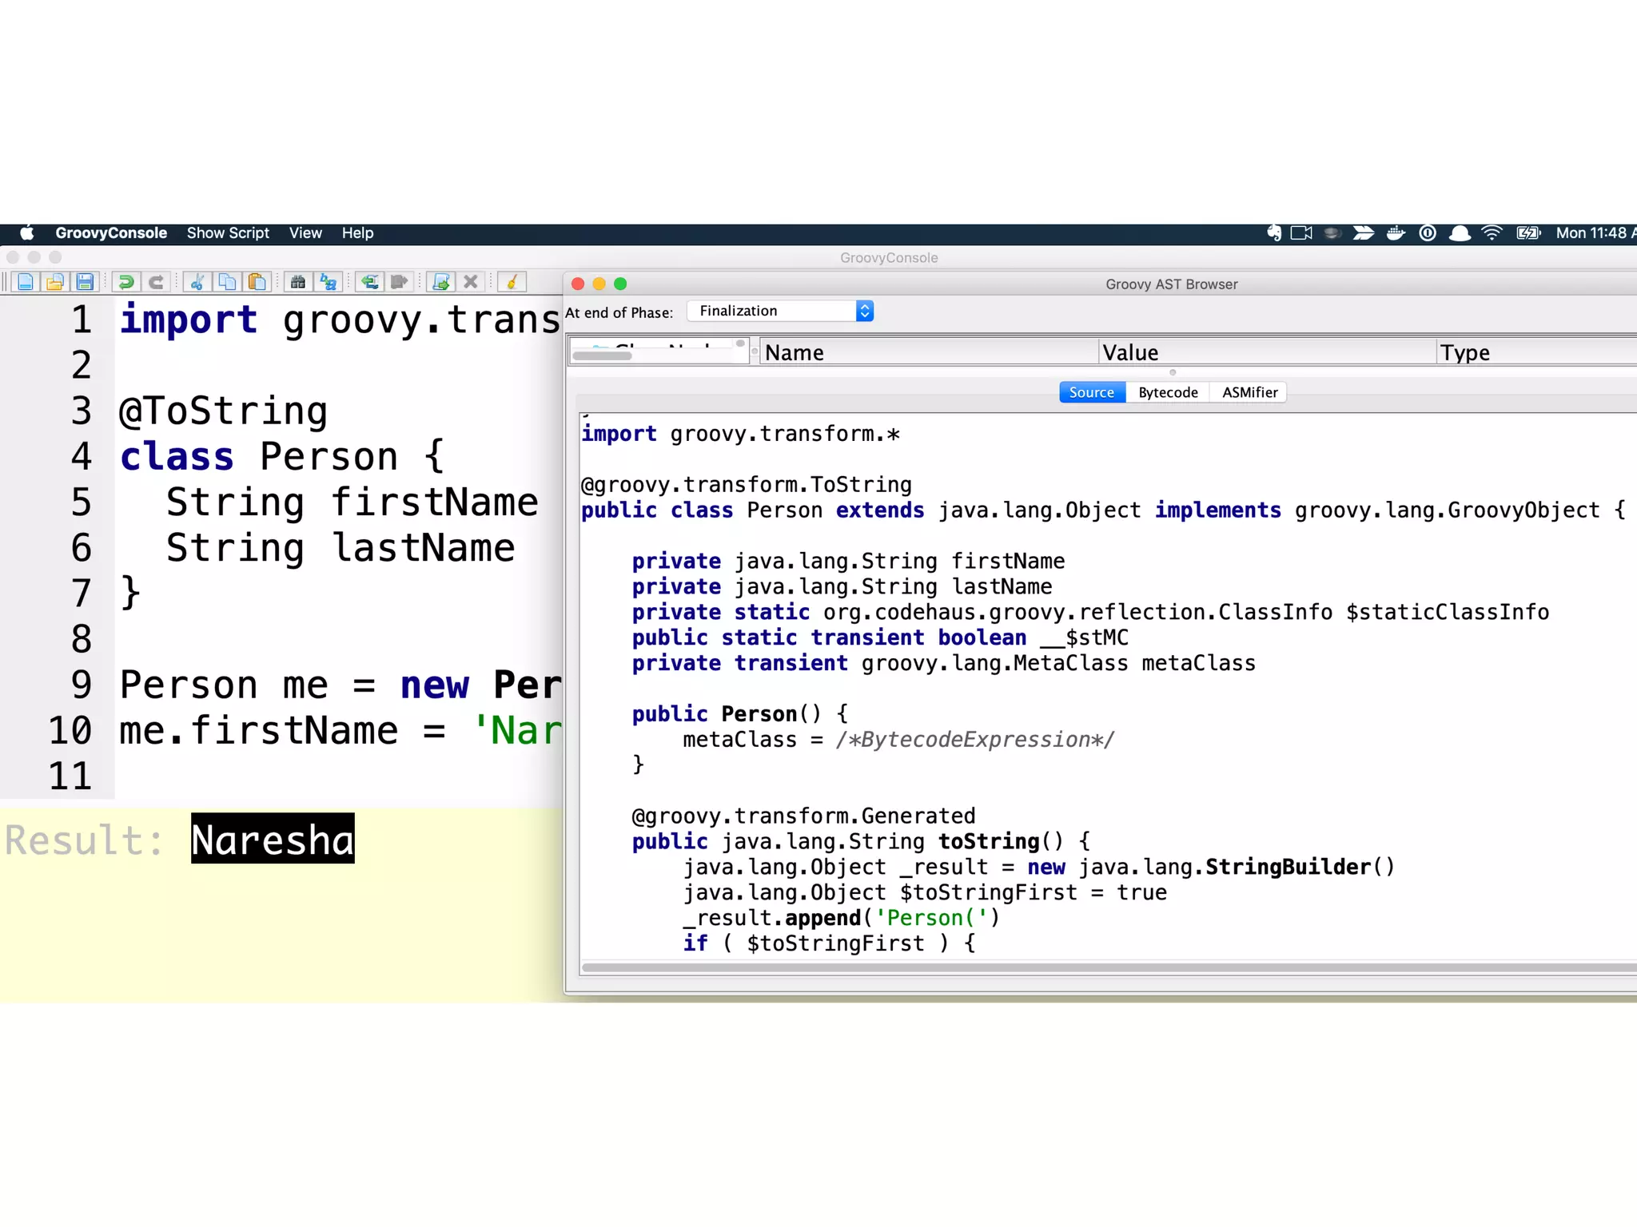Image resolution: width=1637 pixels, height=1227 pixels.
Task: Open Find with the binoculars icon
Action: coord(297,282)
